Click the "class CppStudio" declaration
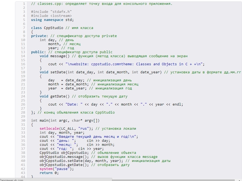 click(x=47, y=28)
